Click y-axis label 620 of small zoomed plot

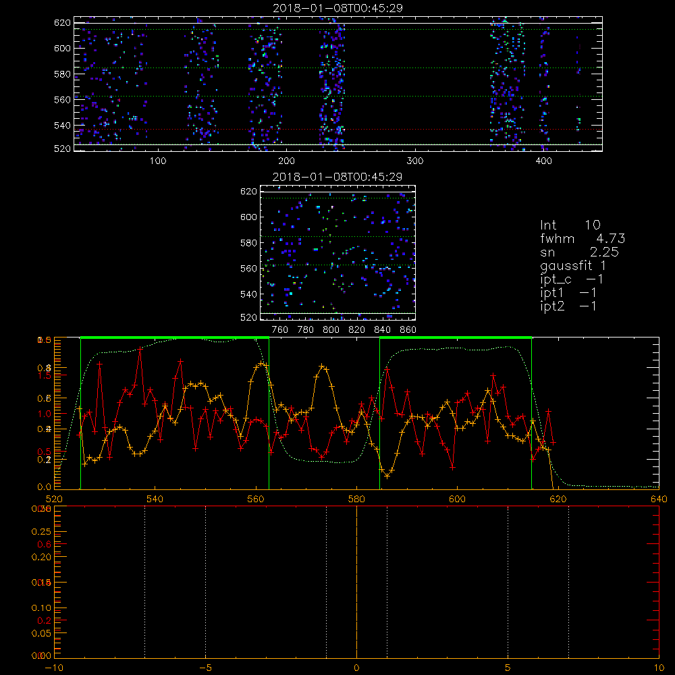(248, 191)
